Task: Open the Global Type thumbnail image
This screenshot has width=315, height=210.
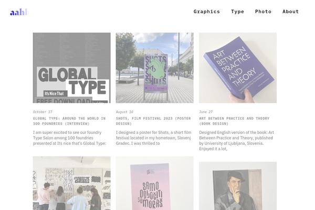Action: coord(72,68)
